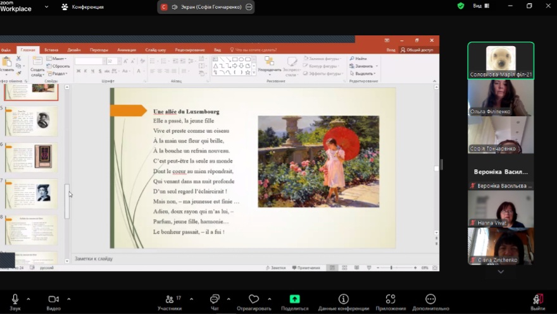Screen dimensions: 557x314
Task: Switch to the Рецензирование tab
Action: [190, 50]
